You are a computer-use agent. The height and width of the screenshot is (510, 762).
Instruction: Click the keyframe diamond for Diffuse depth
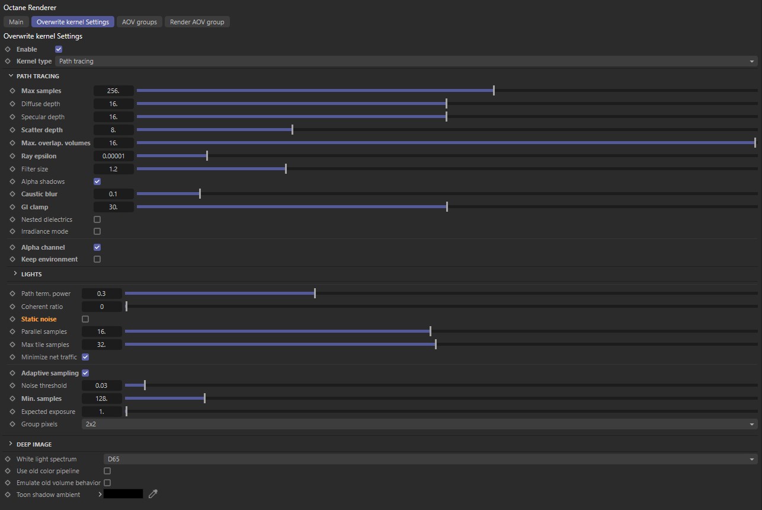click(x=12, y=104)
